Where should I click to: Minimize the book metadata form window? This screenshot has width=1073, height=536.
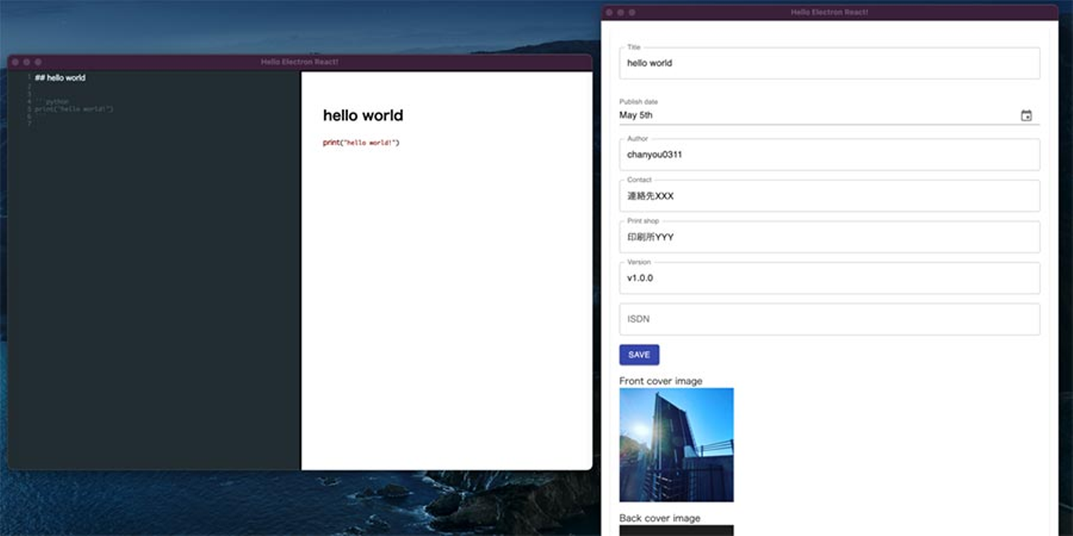(621, 13)
